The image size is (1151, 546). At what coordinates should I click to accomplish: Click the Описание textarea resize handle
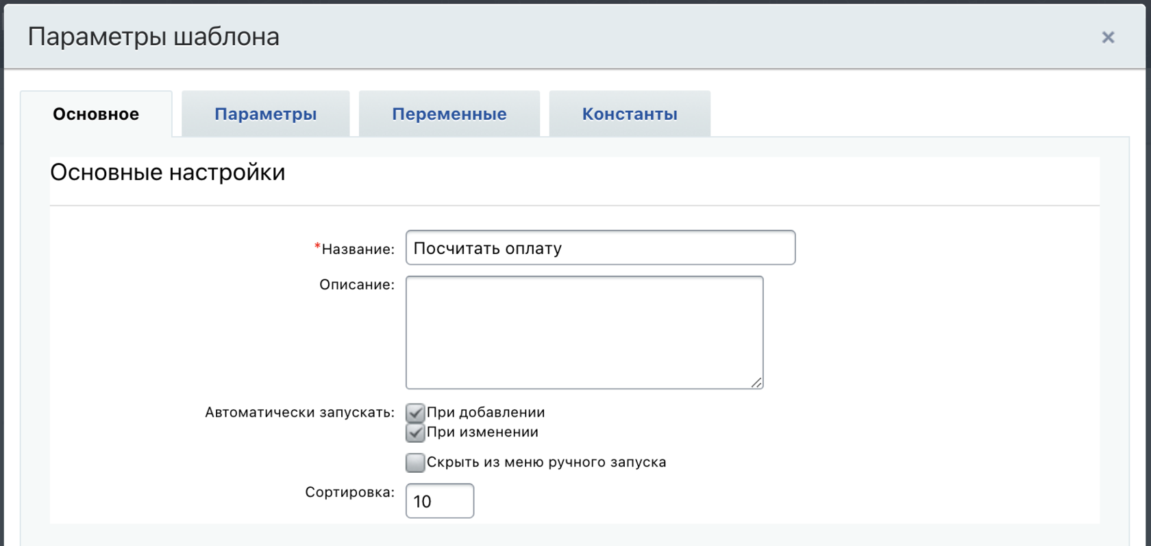[x=756, y=382]
